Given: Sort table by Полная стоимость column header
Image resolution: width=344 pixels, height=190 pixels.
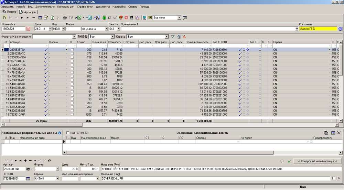Looking at the screenshot, I should pyautogui.click(x=198, y=42).
